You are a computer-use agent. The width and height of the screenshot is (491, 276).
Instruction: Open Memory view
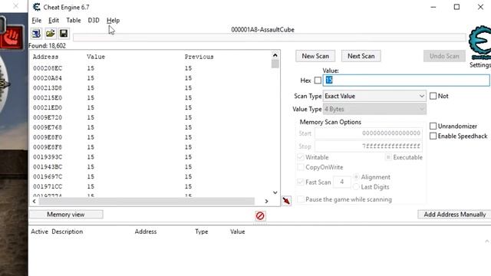click(x=66, y=215)
